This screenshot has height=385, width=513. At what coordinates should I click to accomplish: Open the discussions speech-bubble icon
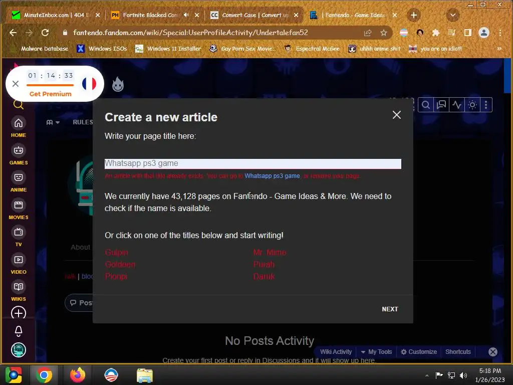tap(441, 105)
